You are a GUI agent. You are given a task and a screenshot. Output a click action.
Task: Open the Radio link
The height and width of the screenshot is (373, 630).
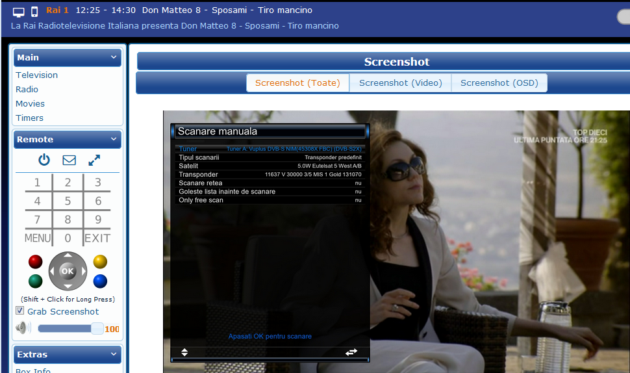(27, 89)
